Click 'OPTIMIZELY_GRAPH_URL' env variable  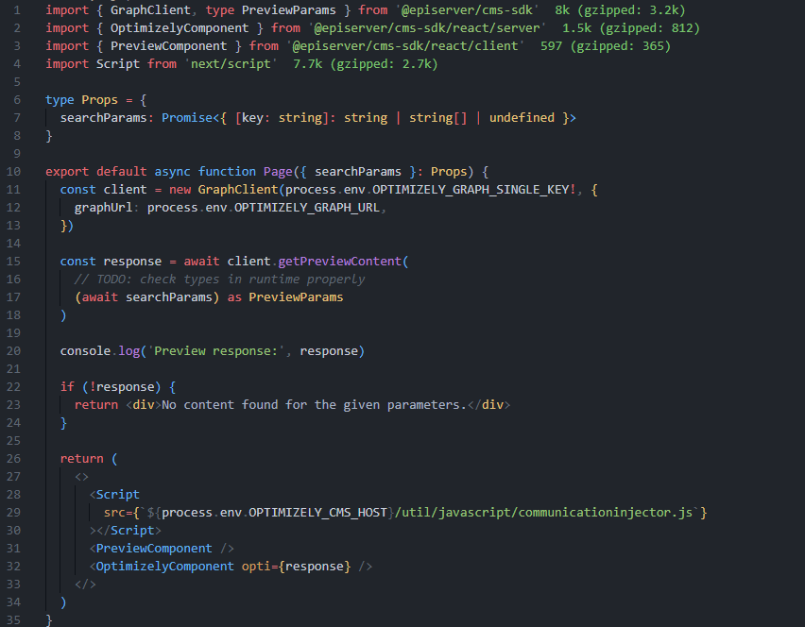[307, 208]
